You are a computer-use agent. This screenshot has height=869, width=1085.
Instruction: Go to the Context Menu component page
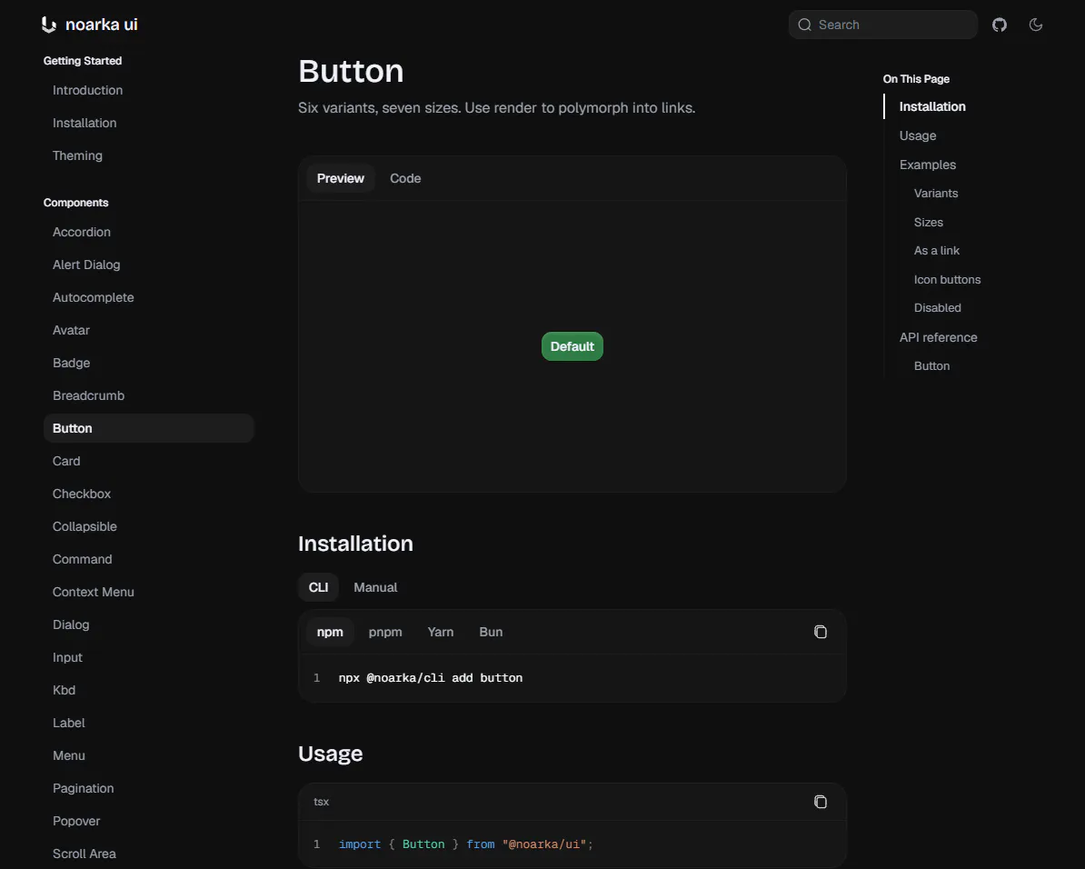click(x=94, y=592)
